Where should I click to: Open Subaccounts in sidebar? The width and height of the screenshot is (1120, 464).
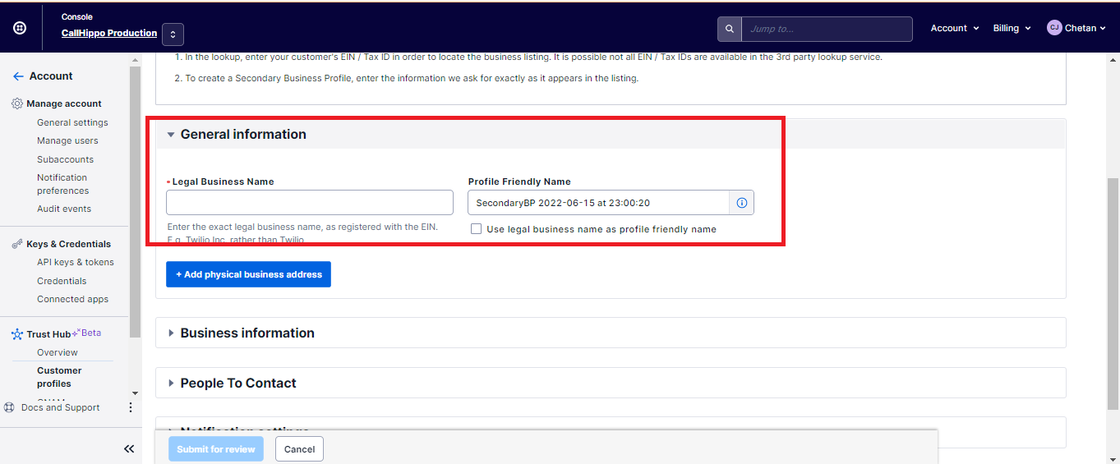pyautogui.click(x=65, y=159)
